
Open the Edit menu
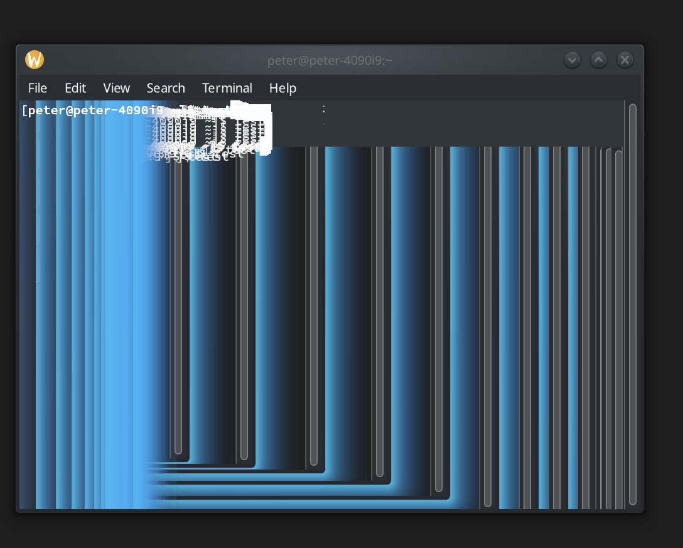tap(75, 88)
